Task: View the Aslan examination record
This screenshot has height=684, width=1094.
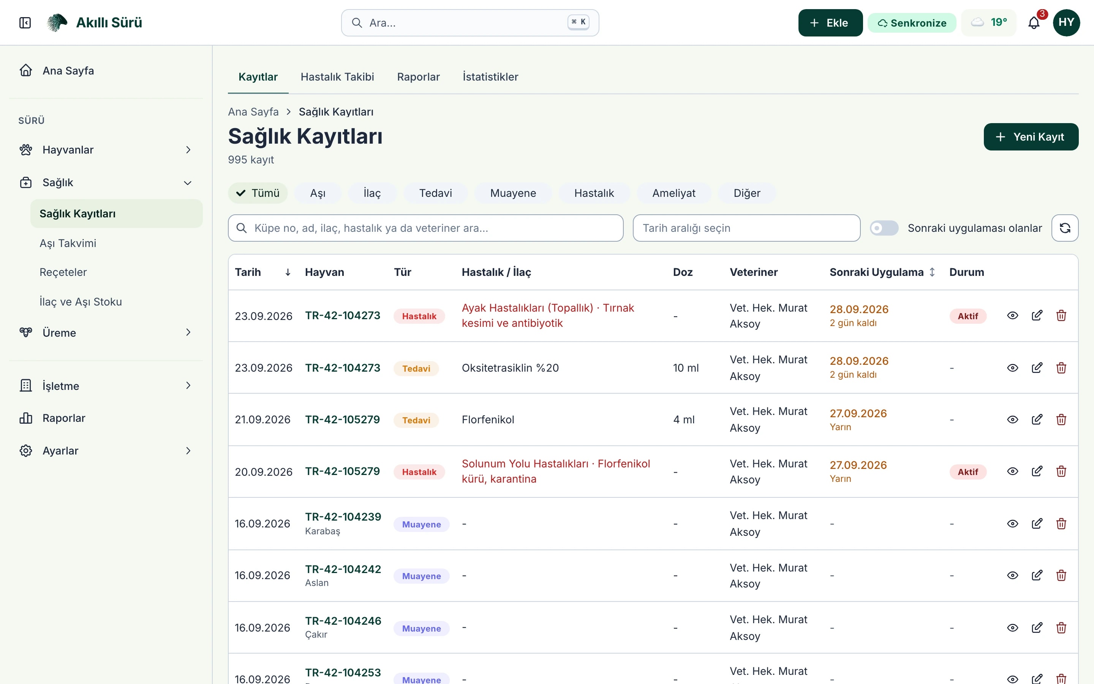Action: 1013,575
